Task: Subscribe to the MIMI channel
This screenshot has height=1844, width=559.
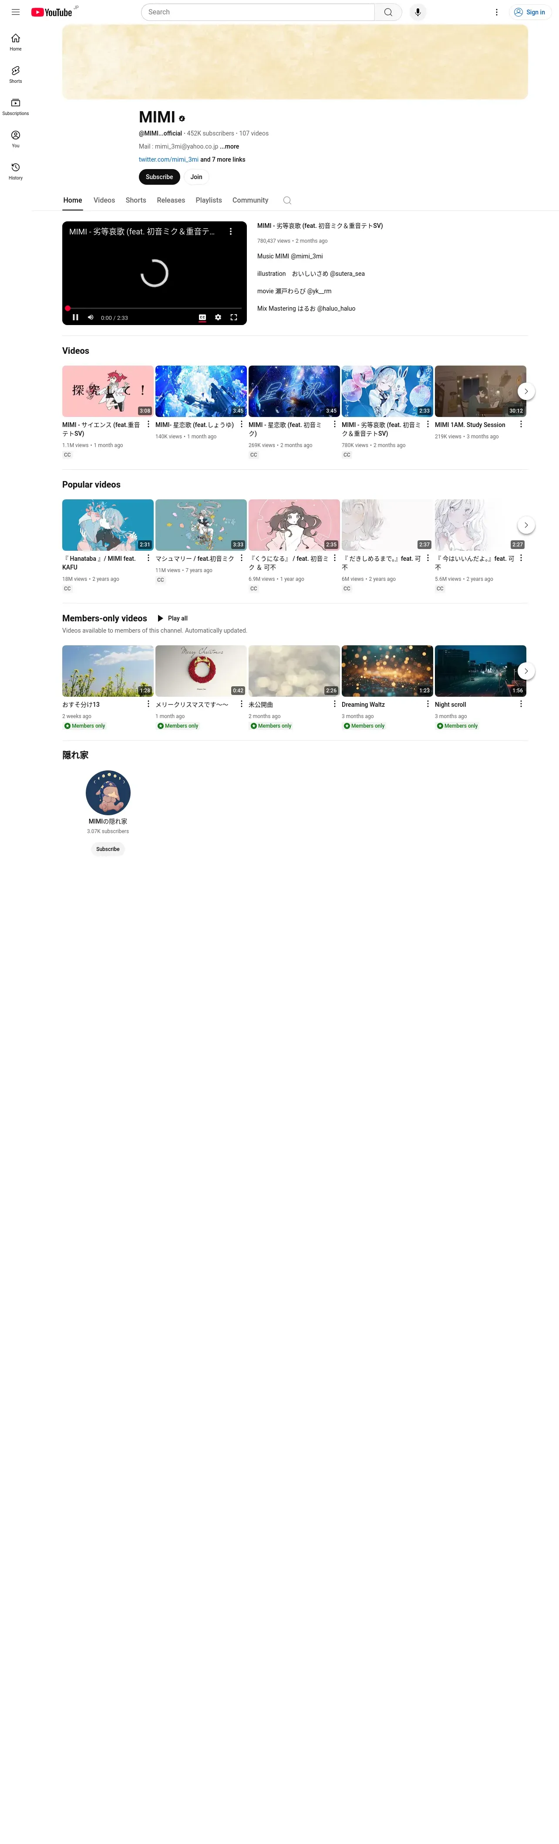Action: [x=159, y=177]
